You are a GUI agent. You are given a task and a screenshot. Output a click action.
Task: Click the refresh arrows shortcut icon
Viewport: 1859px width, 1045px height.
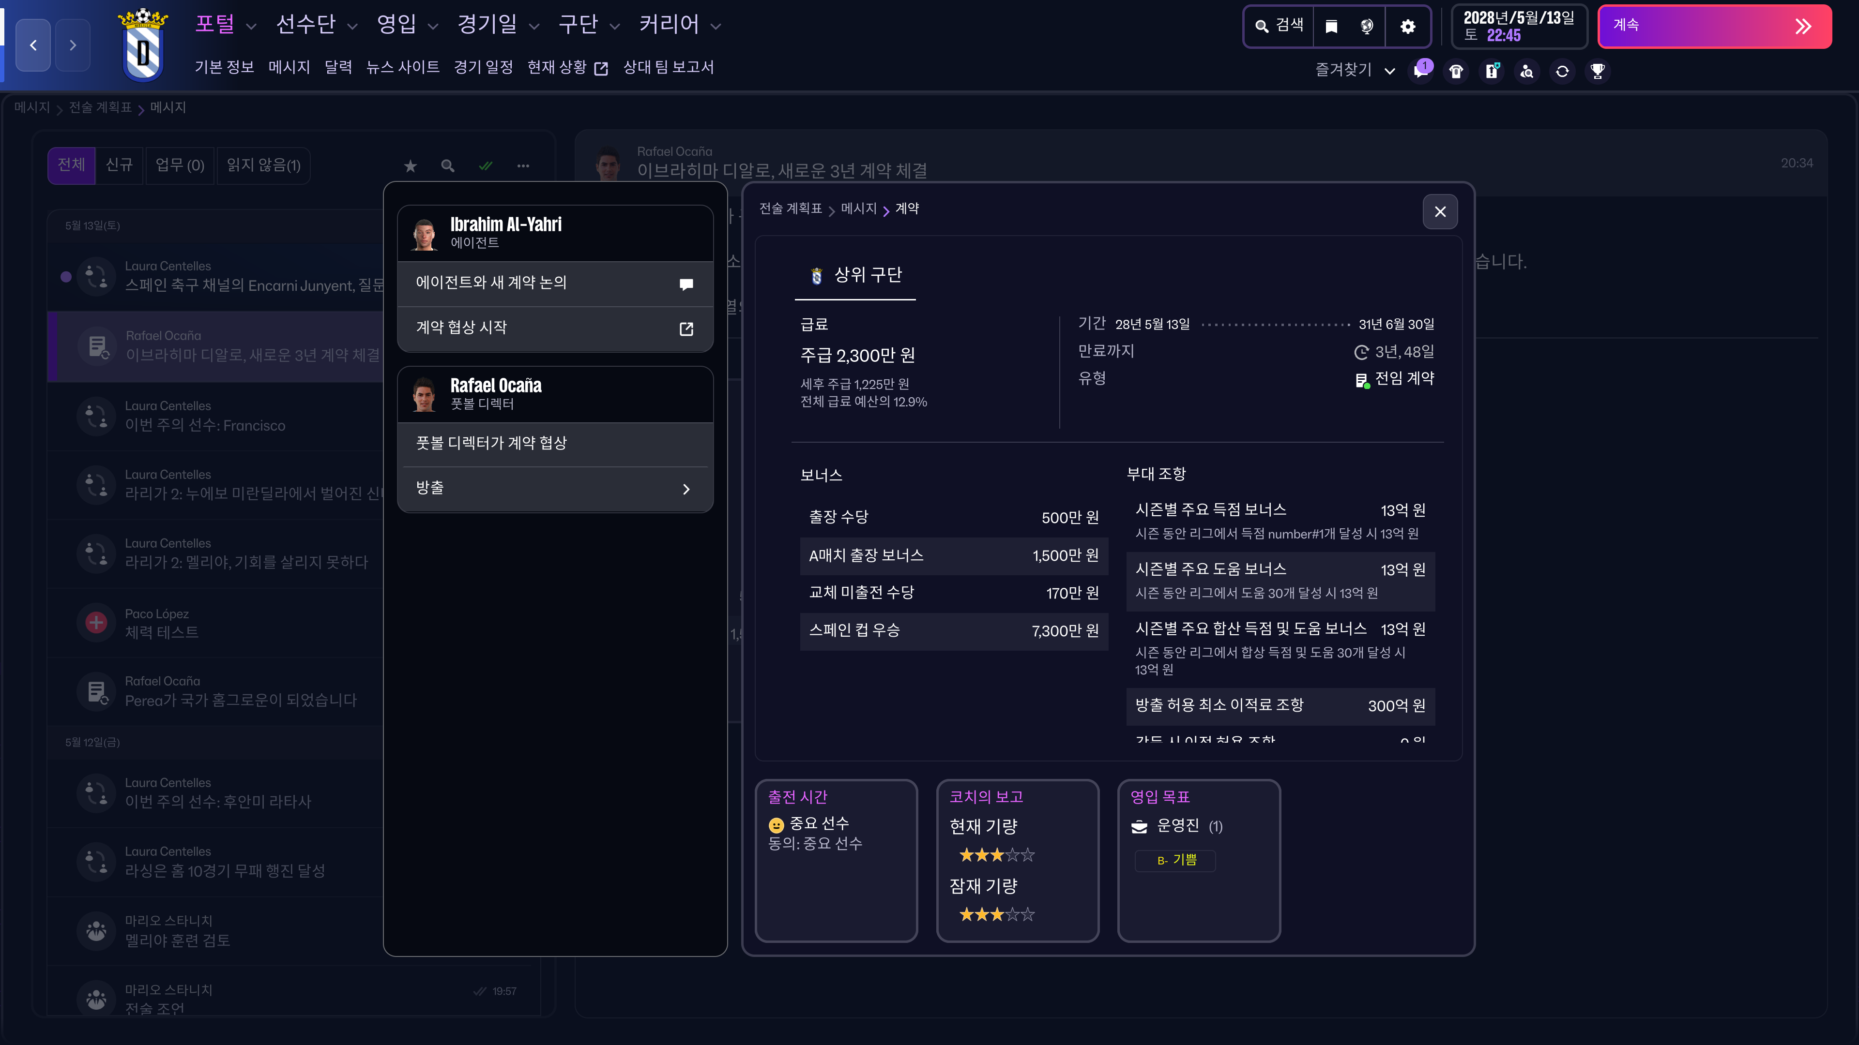pos(1562,71)
